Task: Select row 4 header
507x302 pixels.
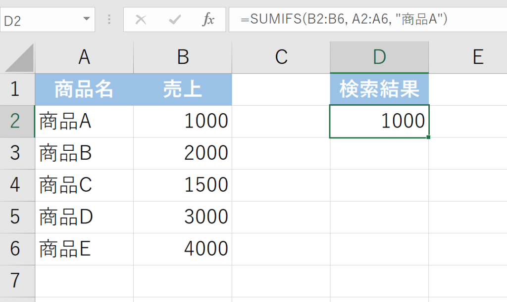Action: point(16,185)
